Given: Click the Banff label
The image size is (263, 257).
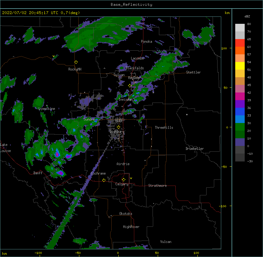Looking at the screenshot, I should coord(38,173).
